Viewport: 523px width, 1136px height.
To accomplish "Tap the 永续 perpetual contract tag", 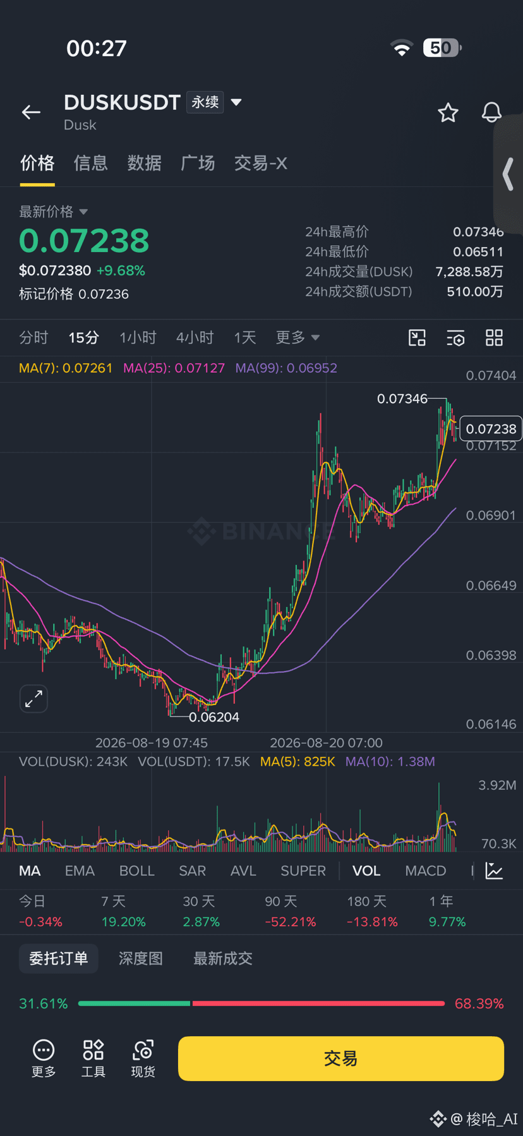I will pyautogui.click(x=205, y=102).
